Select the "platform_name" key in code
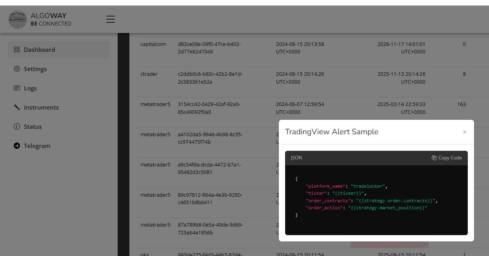This screenshot has height=256, width=489. pyautogui.click(x=327, y=186)
